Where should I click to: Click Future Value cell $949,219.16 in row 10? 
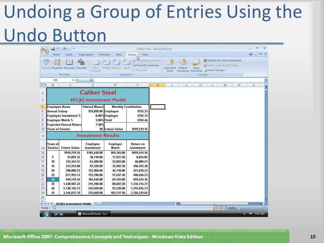point(138,129)
